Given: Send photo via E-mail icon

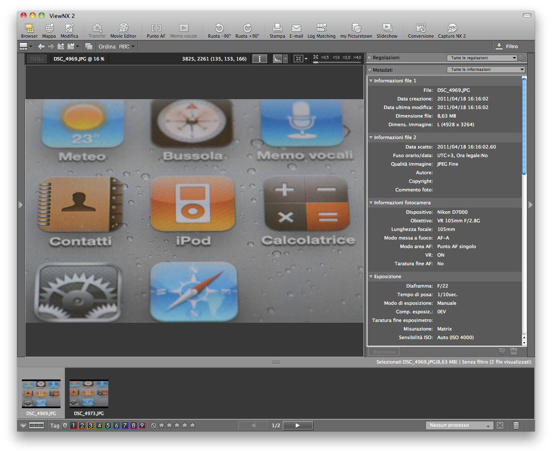Looking at the screenshot, I should (296, 30).
